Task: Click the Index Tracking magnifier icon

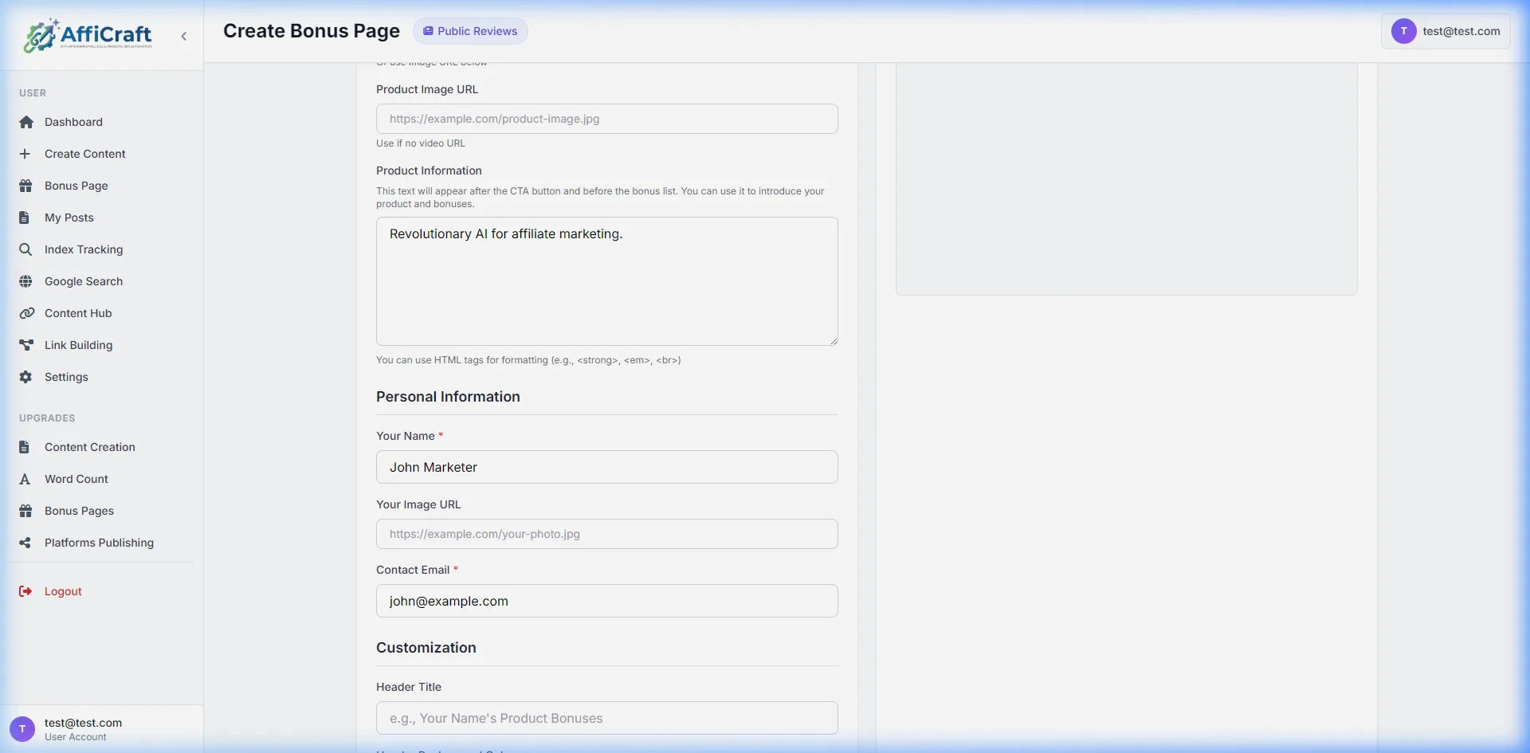Action: tap(26, 249)
